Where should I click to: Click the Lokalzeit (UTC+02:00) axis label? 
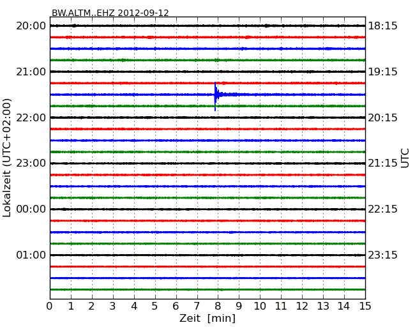(x=7, y=158)
